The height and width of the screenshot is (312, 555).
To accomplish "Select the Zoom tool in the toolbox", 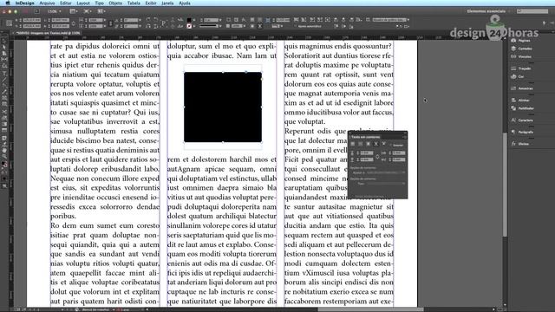I will (x=4, y=156).
